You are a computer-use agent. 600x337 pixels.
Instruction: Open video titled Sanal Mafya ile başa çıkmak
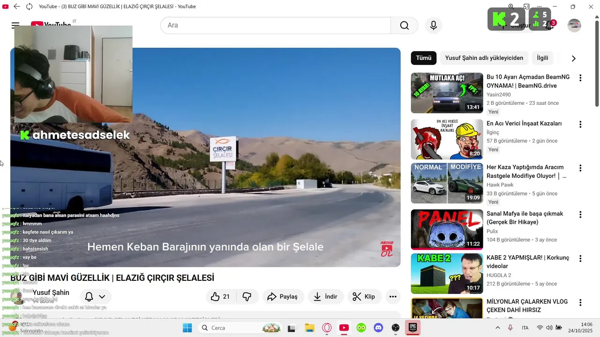click(x=525, y=218)
